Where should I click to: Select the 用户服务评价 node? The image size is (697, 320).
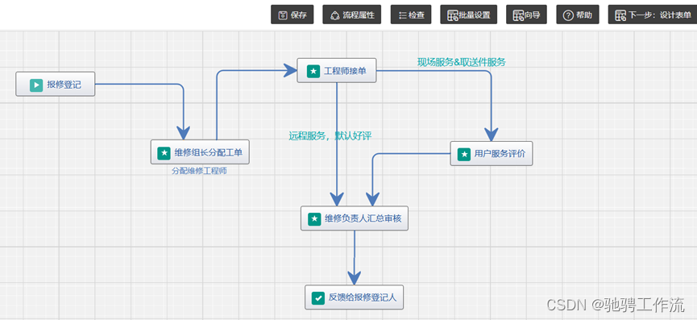click(492, 154)
